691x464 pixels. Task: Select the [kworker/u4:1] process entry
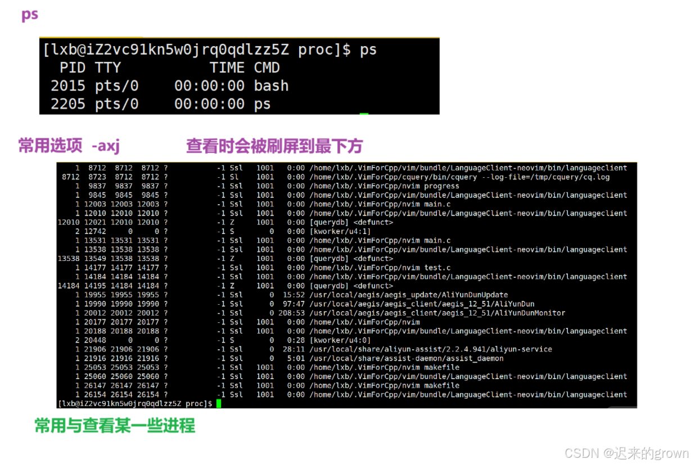coord(340,231)
